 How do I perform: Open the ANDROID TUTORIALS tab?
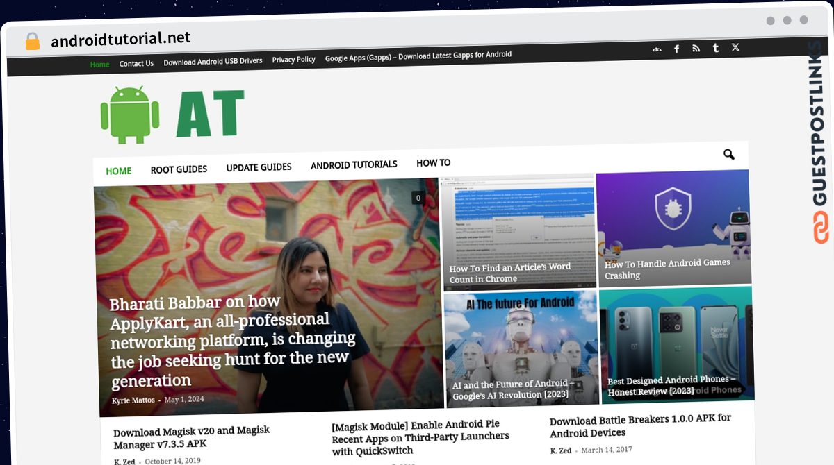pyautogui.click(x=354, y=164)
